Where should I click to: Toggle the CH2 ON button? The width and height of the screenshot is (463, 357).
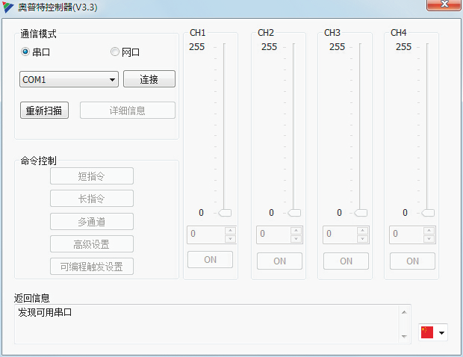(x=279, y=261)
